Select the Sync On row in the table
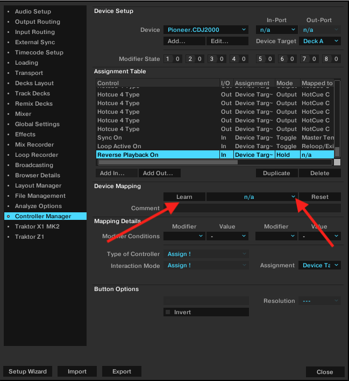349x381 pixels. pyautogui.click(x=156, y=137)
